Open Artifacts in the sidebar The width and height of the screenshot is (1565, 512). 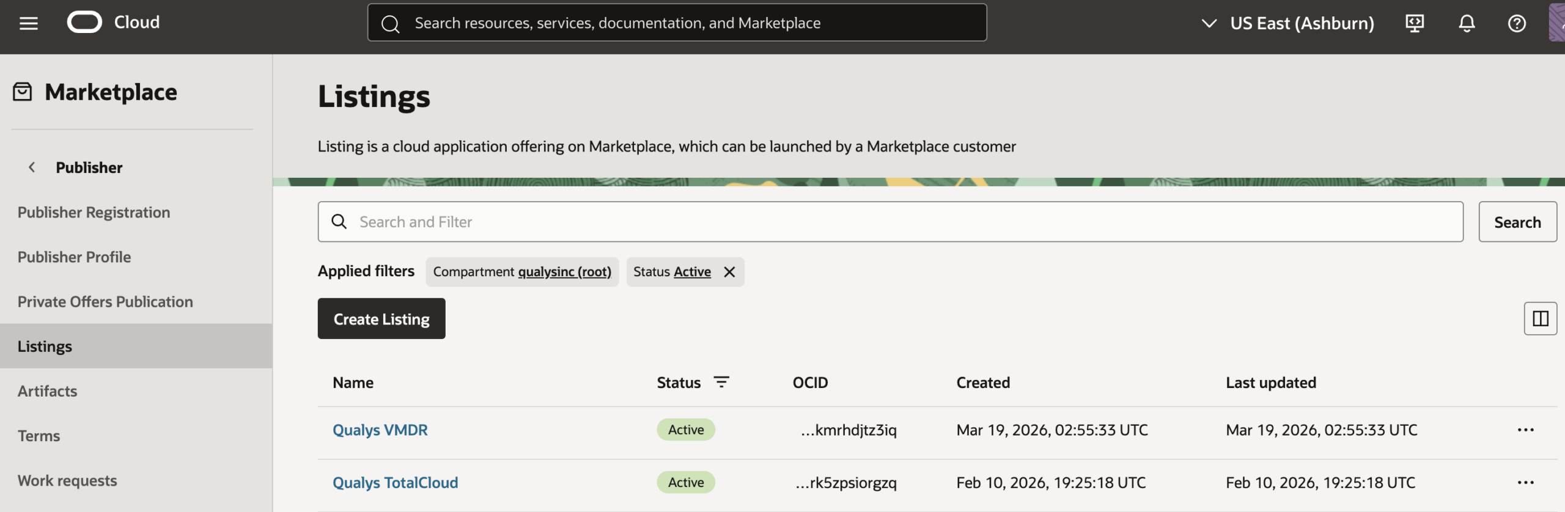(47, 391)
